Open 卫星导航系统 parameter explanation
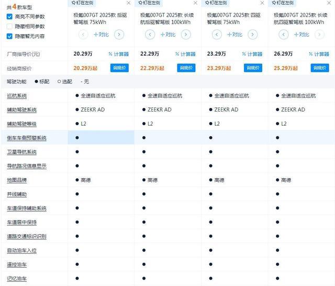 click(x=22, y=152)
